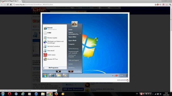The height and width of the screenshot is (96, 172).
Task: Open the Downloads menu on chip.de
Action: click(86, 8)
